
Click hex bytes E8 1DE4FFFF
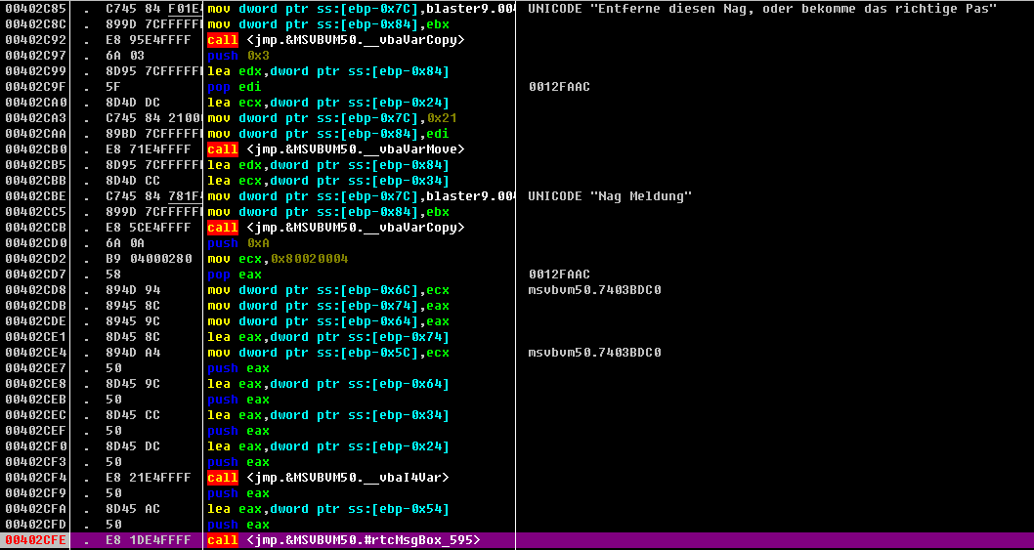point(148,540)
